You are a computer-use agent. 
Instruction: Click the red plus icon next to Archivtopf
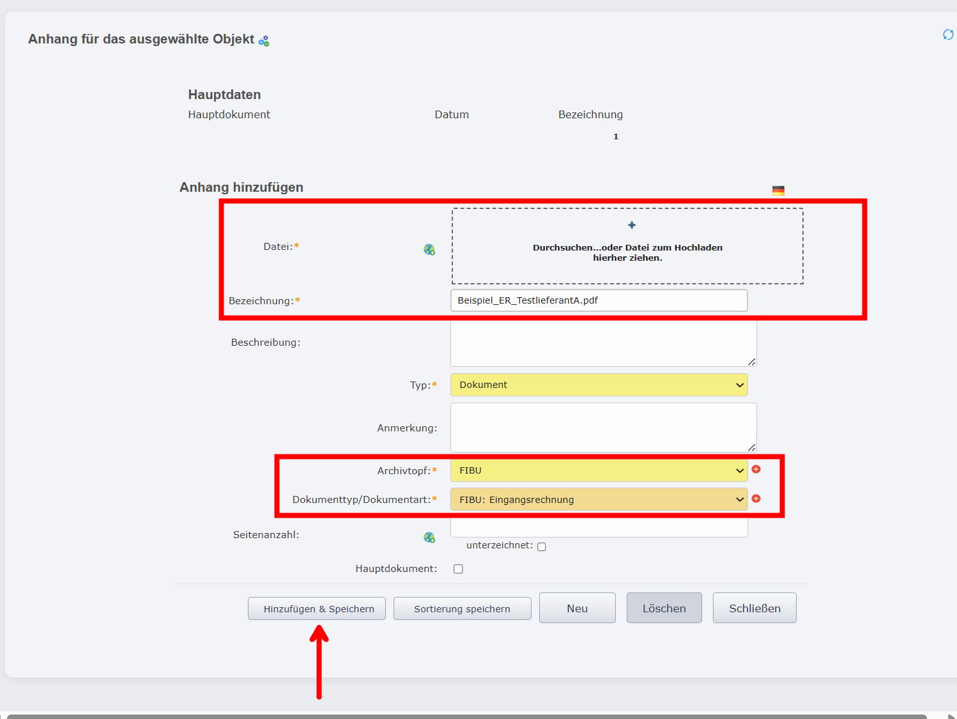pos(756,468)
